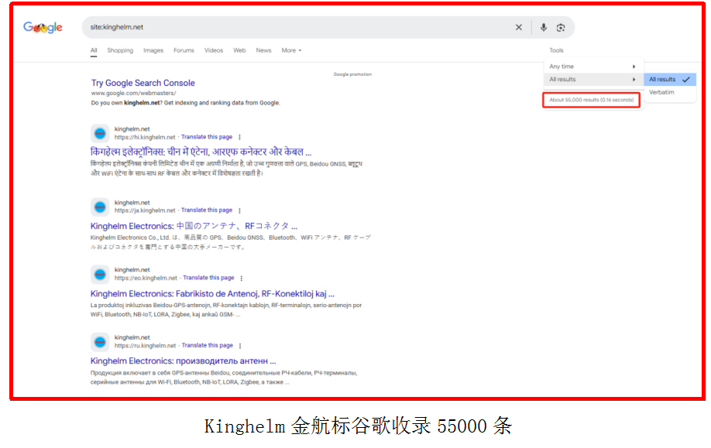Click the Google logo
The height and width of the screenshot is (448, 711).
[43, 28]
